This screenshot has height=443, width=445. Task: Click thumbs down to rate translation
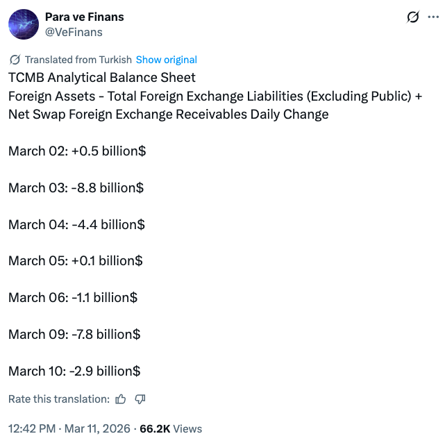[140, 399]
